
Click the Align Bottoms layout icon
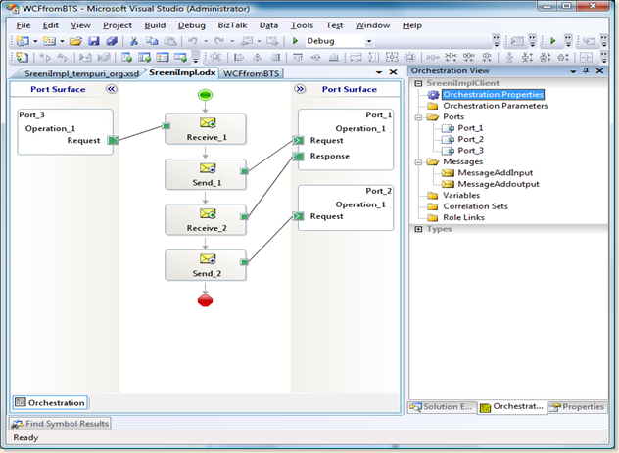[334, 58]
